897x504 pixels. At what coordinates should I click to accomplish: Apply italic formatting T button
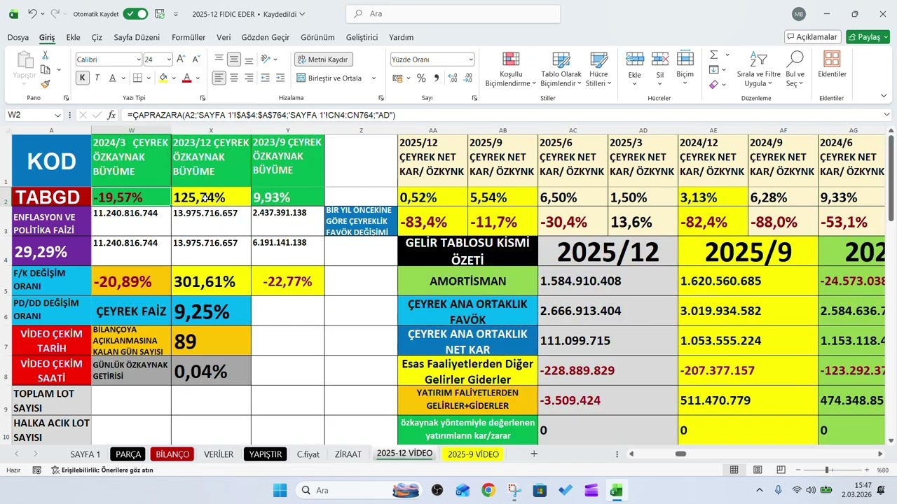97,78
